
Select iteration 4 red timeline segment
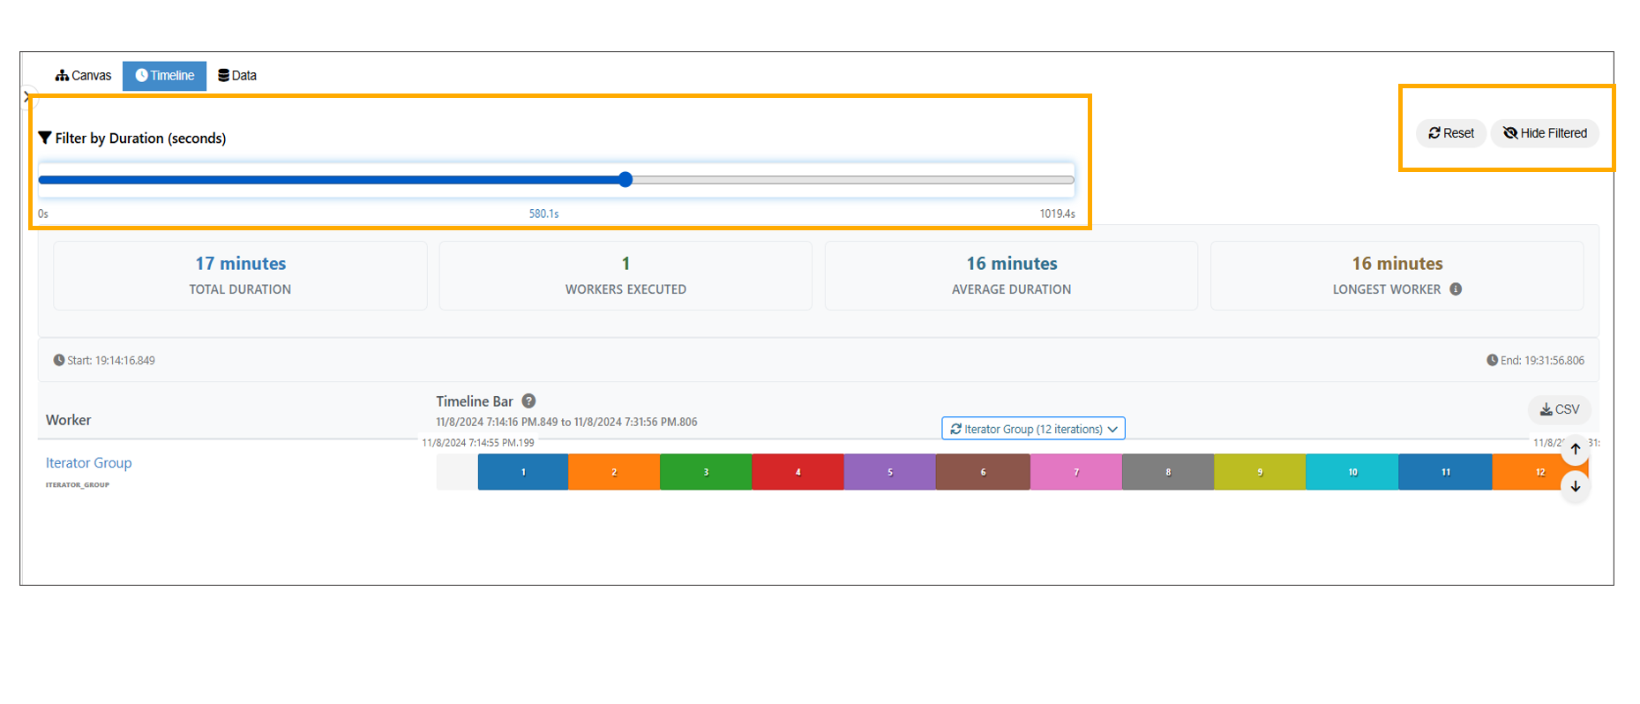(x=798, y=472)
